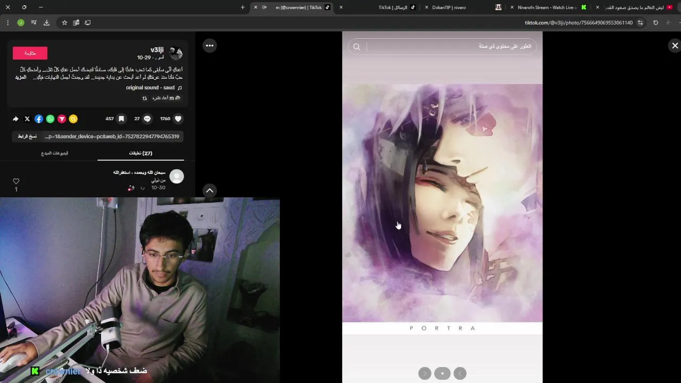Switch to the فيديوهات المبدع tab
Screen dimensions: 681x383
55,153
